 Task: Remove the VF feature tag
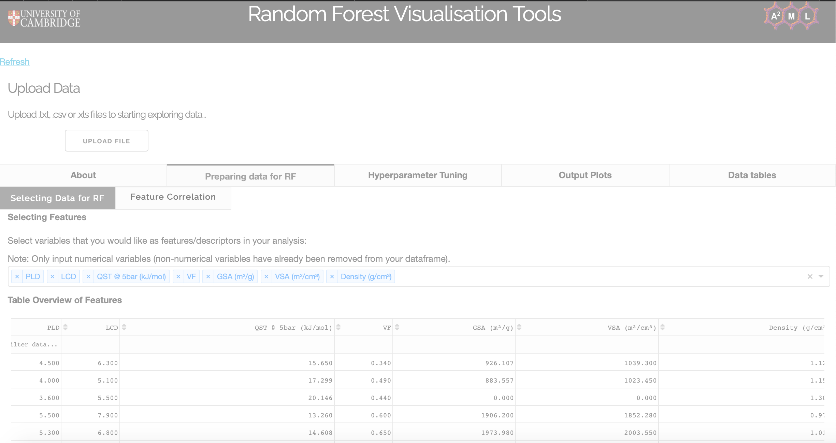click(178, 276)
